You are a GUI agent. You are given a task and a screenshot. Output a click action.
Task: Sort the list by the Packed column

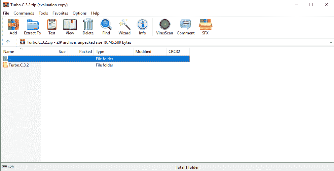81,51
